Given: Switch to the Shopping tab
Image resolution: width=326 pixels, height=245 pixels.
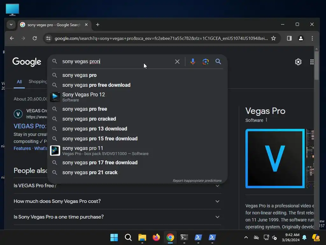Looking at the screenshot, I should 38,81.
